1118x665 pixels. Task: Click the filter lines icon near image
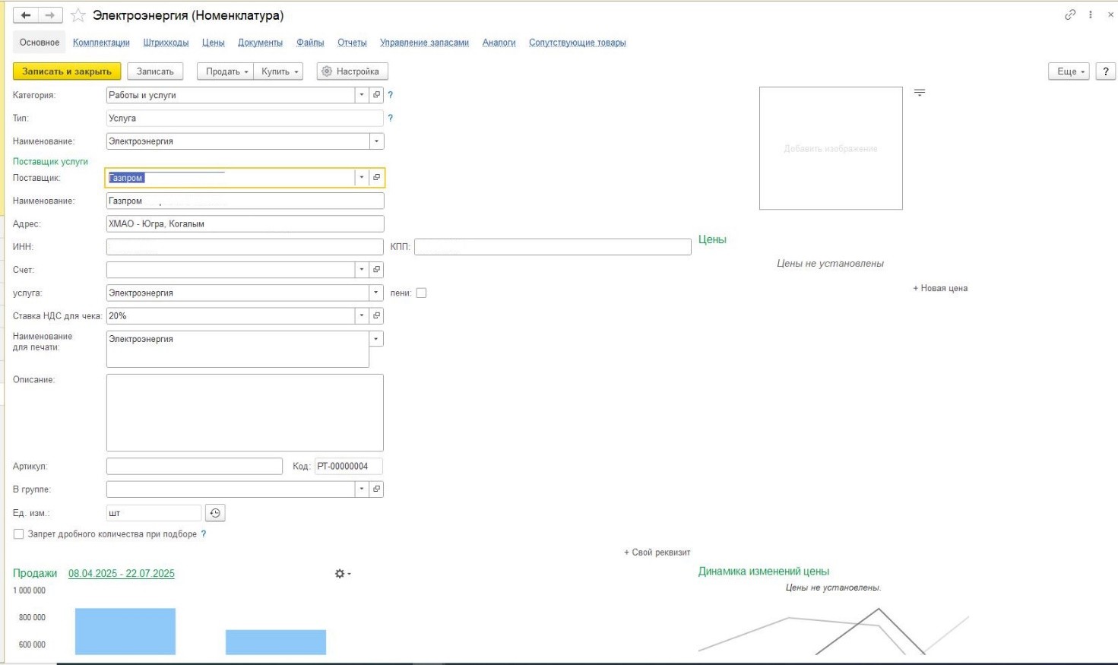[920, 93]
